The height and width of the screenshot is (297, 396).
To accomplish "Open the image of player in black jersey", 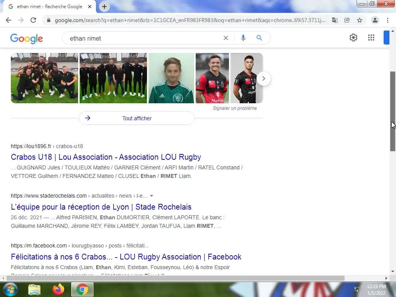I will 246,78.
